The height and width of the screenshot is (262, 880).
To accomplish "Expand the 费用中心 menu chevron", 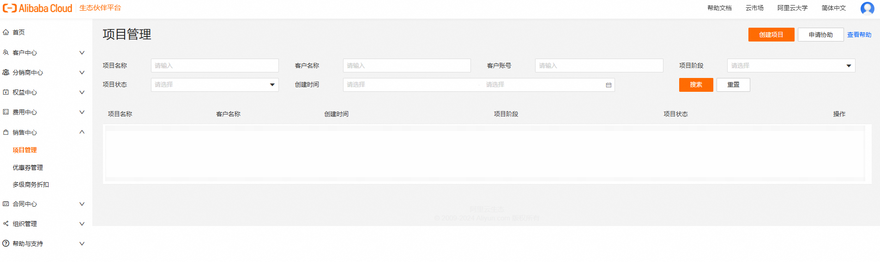I will 82,112.
